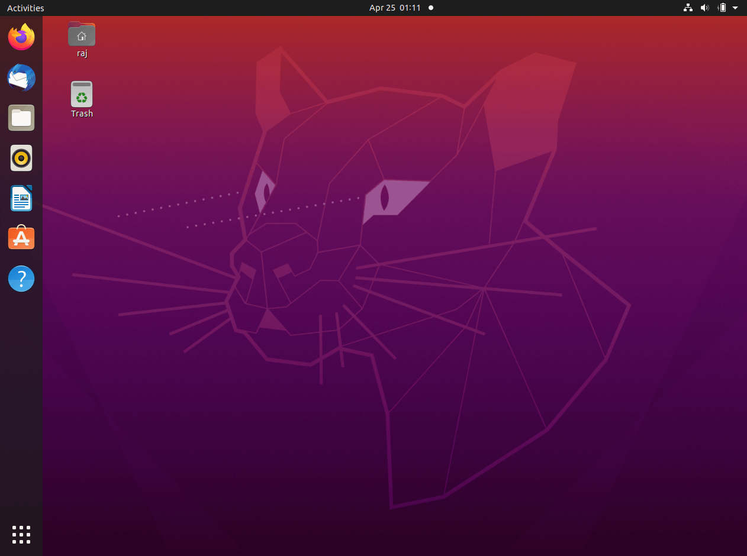Open the Help icon in the dock
Screen dimensions: 747x556
pyautogui.click(x=21, y=278)
